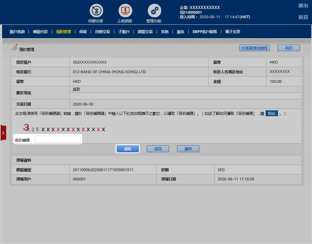Expand the red side panel arrow
This screenshot has height=244, width=312.
click(3, 133)
